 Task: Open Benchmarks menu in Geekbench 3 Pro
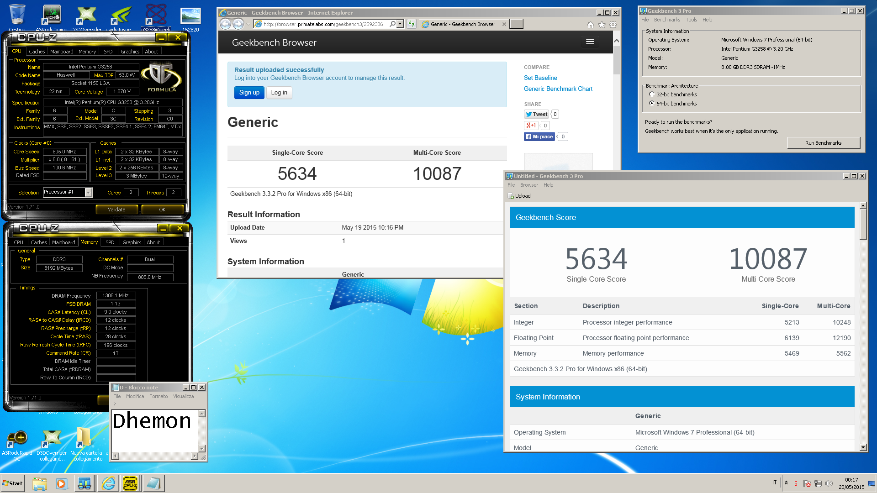coord(667,20)
